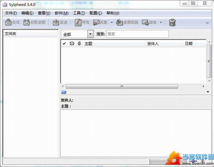The height and width of the screenshot is (167, 214).
Task: Click the horizontal scrollbar thumb of message list
Action: pos(122,87)
